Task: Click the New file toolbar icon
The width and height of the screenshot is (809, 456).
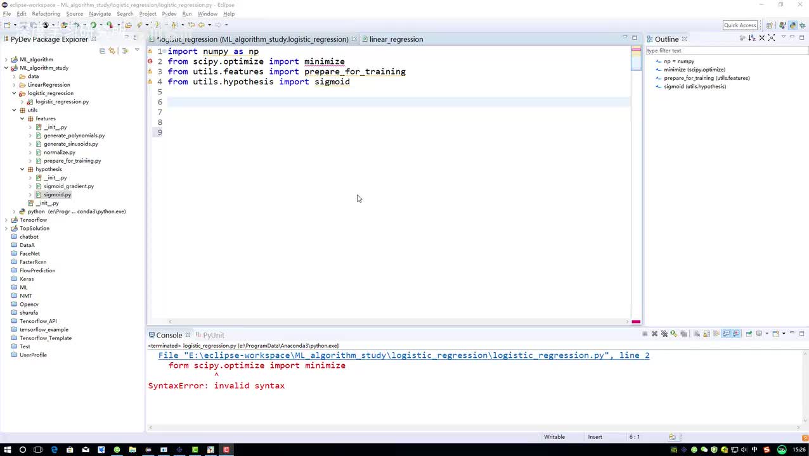Action: click(7, 25)
